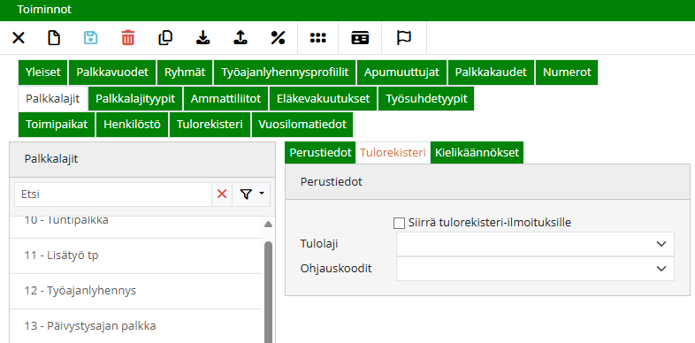Open the Toiminnot menu

point(44,10)
